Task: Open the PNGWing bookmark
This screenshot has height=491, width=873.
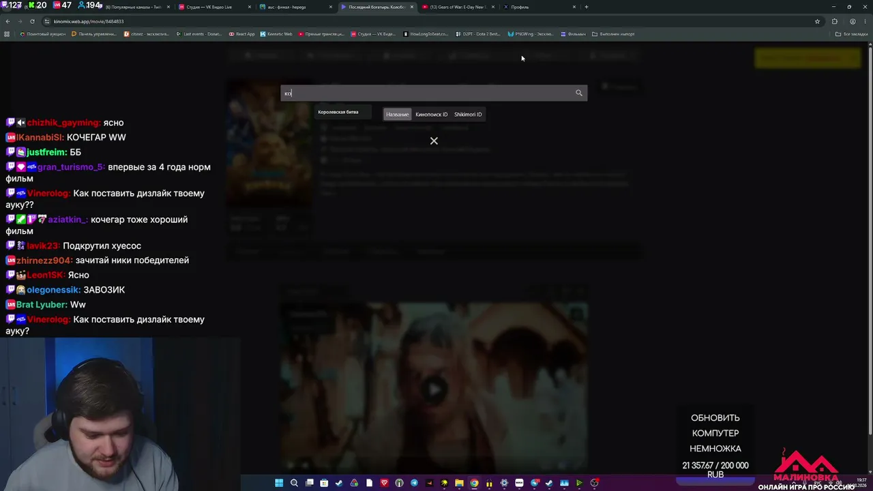Action: (531, 34)
